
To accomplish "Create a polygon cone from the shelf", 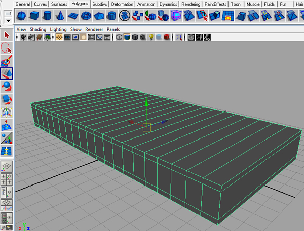I will (60, 16).
